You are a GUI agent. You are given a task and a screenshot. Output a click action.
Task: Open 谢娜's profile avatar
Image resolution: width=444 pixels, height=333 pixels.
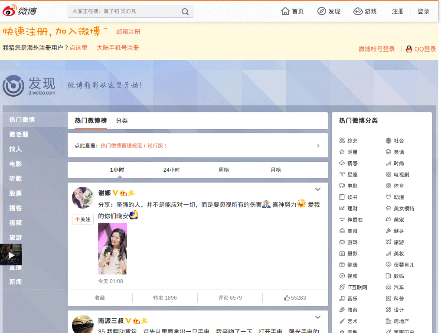[x=83, y=198]
